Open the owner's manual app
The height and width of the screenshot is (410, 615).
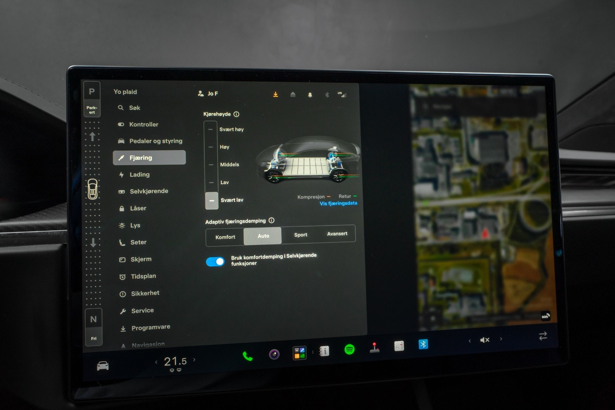tap(324, 351)
